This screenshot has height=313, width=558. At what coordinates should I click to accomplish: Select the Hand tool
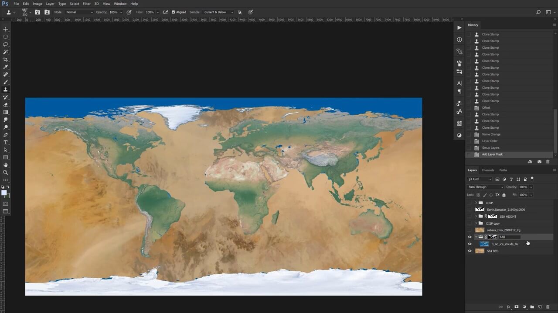coord(6,165)
